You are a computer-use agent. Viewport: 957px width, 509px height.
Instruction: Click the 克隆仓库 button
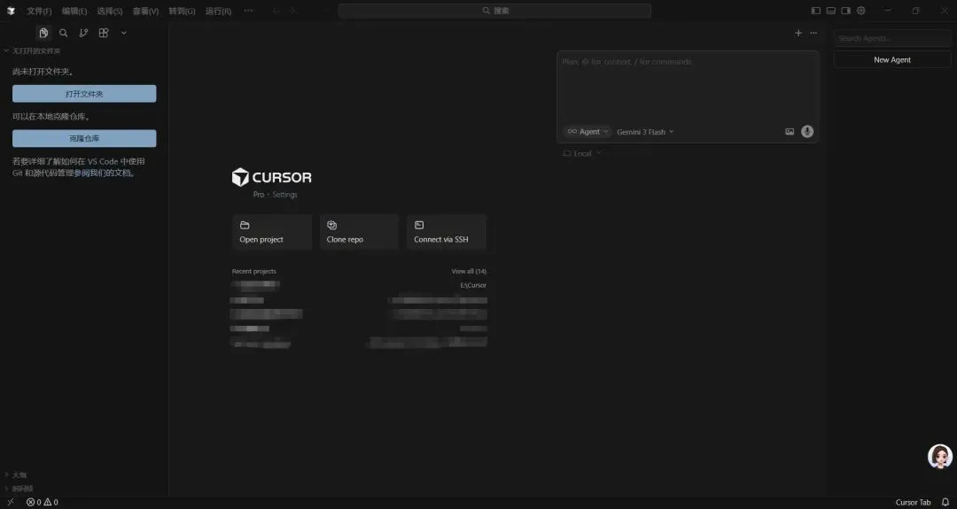point(84,138)
